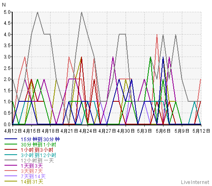The height and width of the screenshot is (186, 212).
Task: Click the N axis title
Action: [4, 5]
